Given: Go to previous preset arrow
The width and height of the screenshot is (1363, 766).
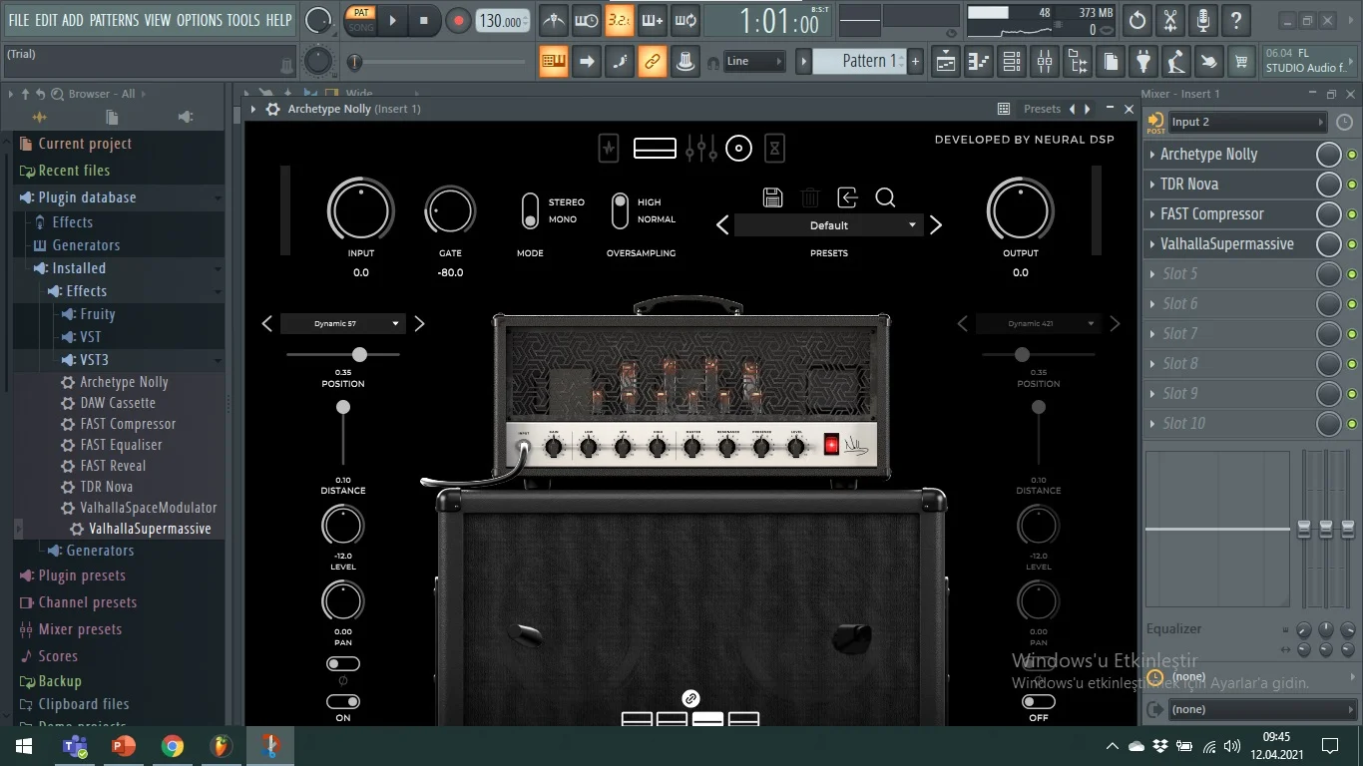Looking at the screenshot, I should pyautogui.click(x=722, y=225).
